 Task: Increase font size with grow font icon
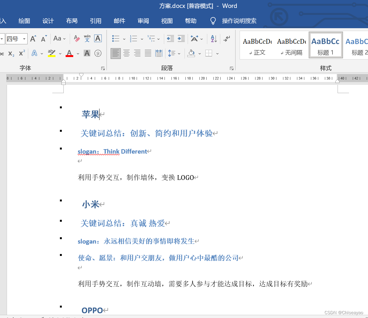pyautogui.click(x=33, y=38)
